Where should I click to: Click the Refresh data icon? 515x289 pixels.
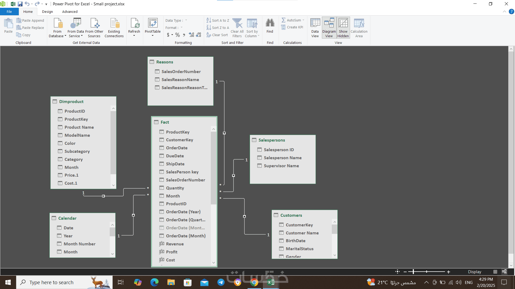point(134,24)
